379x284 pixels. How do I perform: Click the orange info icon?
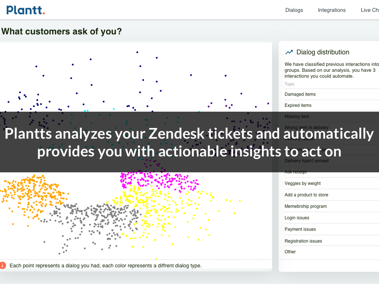pyautogui.click(x=3, y=265)
